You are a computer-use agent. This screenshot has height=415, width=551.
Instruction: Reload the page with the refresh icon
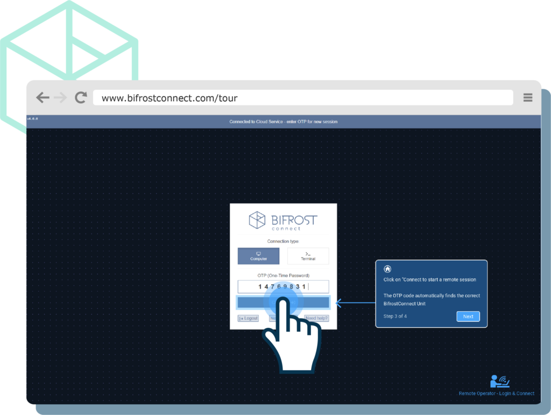click(x=81, y=97)
